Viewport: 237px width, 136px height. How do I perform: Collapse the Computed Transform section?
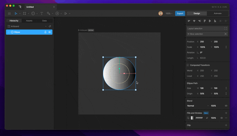(x=188, y=65)
